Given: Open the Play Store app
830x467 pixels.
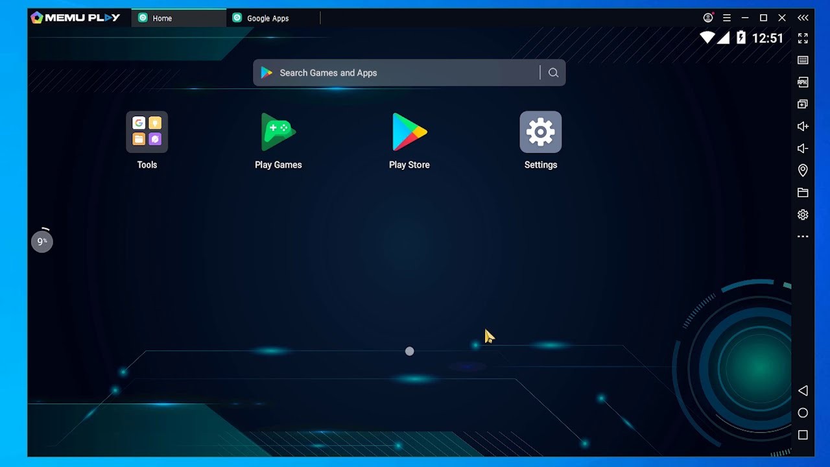Looking at the screenshot, I should (409, 132).
